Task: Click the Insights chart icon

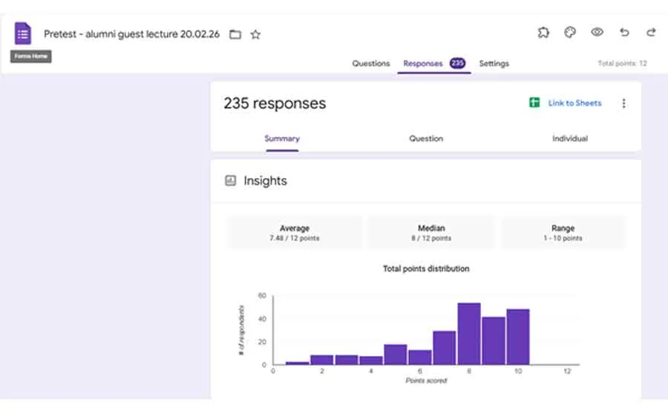Action: [x=230, y=180]
